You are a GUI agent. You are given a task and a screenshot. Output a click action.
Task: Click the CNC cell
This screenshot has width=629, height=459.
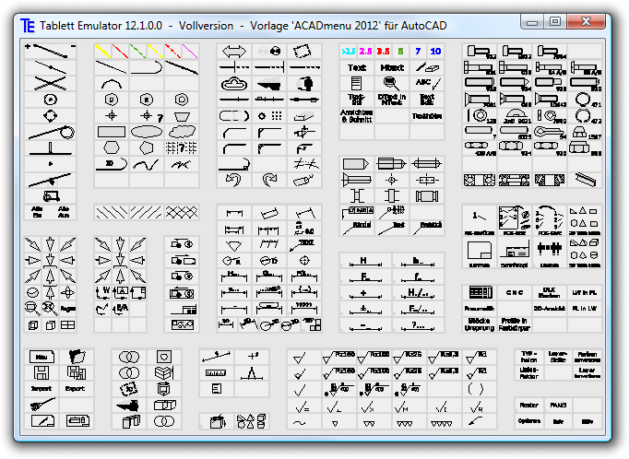[x=515, y=293]
